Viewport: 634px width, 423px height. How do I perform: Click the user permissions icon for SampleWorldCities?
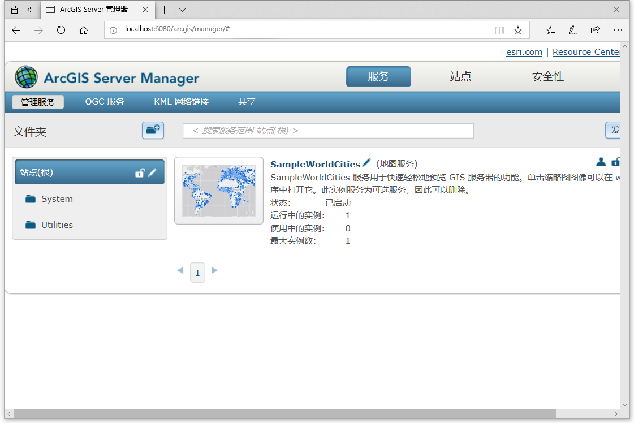[x=601, y=162]
